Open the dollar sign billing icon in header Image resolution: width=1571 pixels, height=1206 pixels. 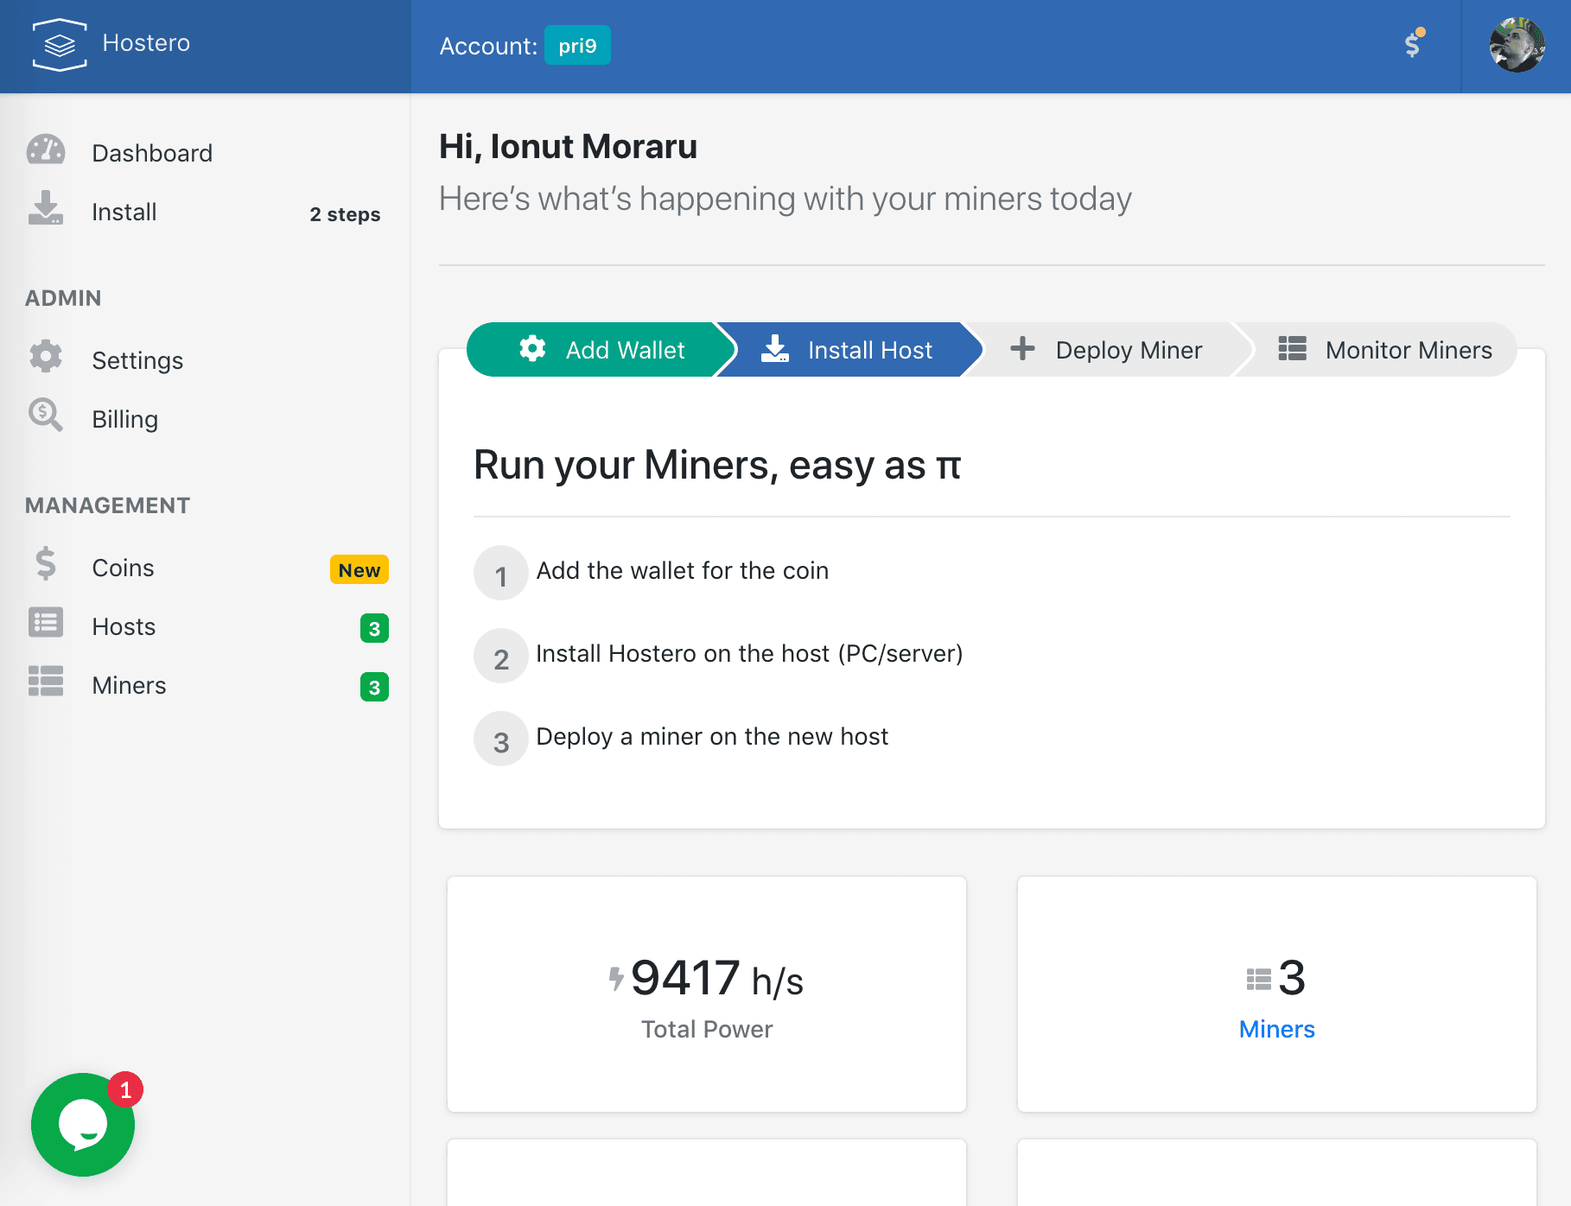[1413, 44]
